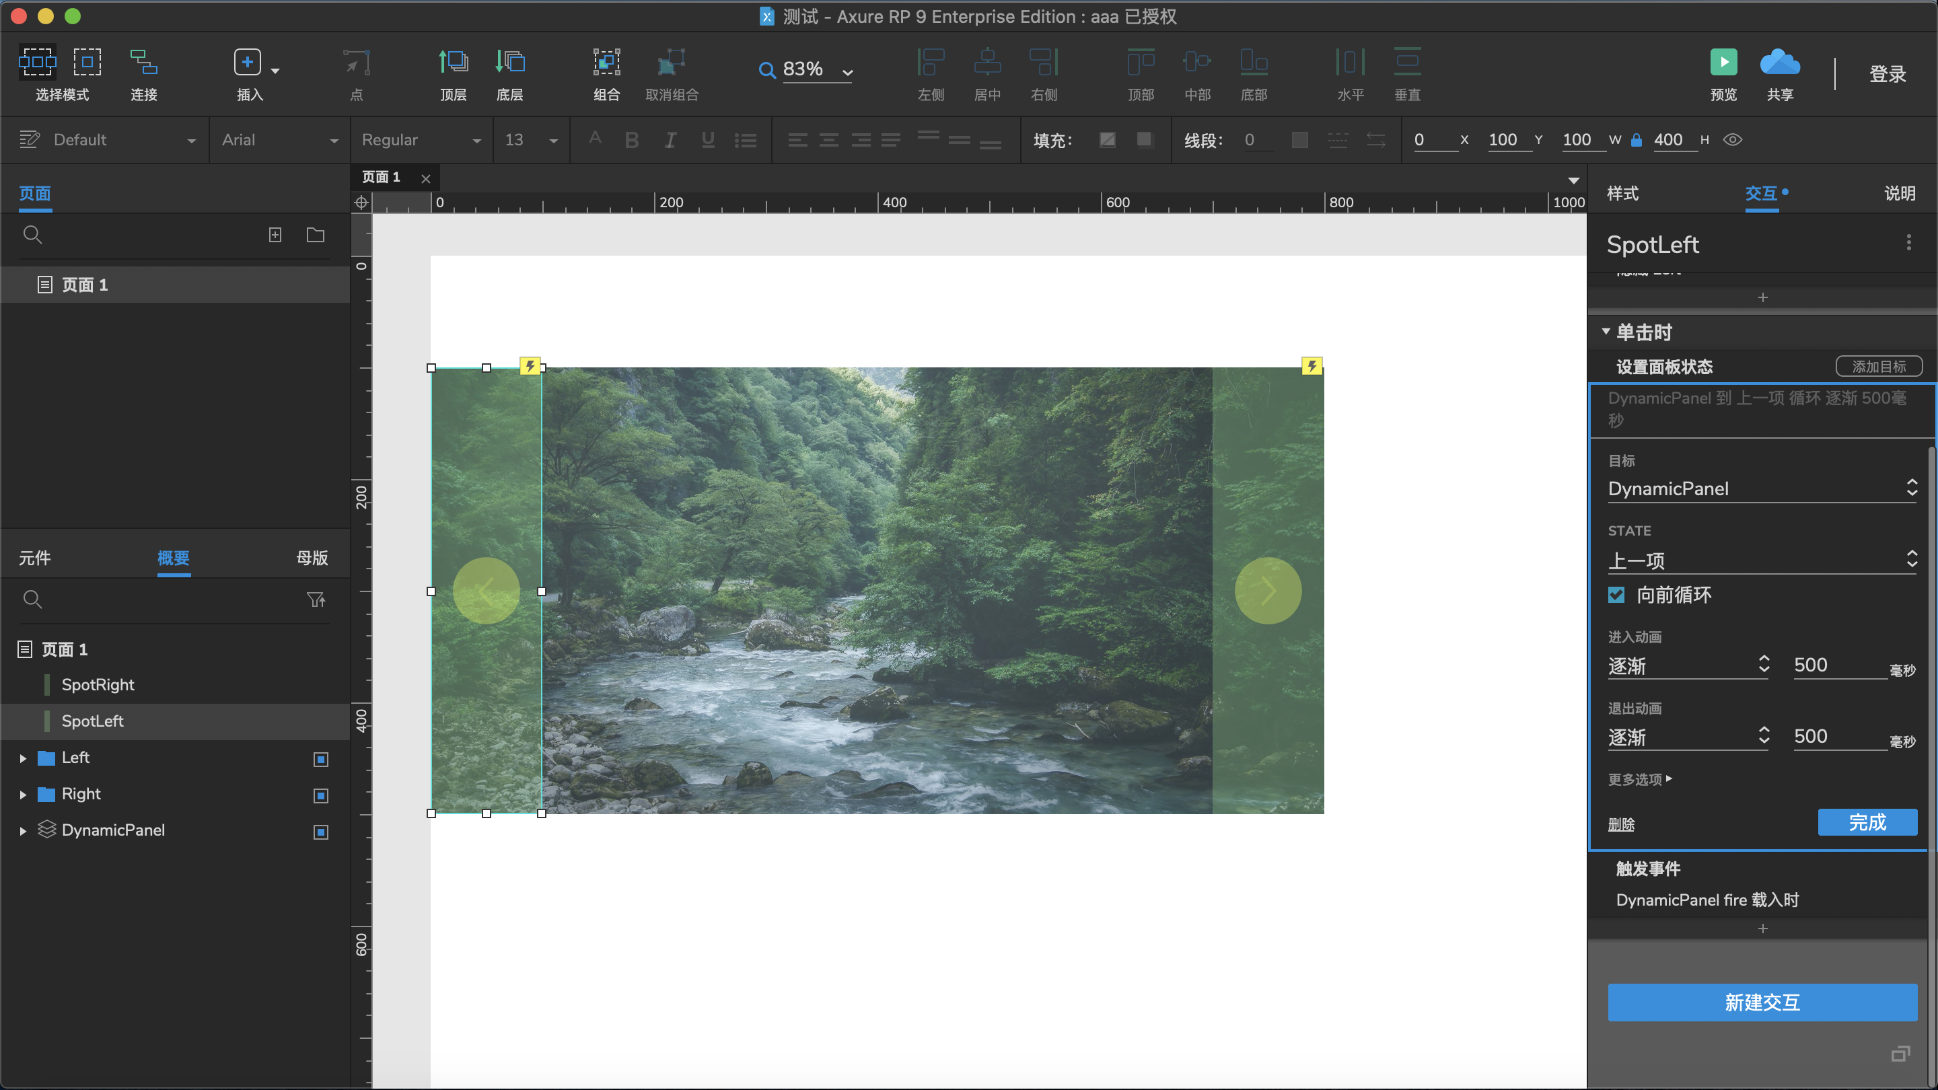Click the 新建交互 button

(1762, 1002)
